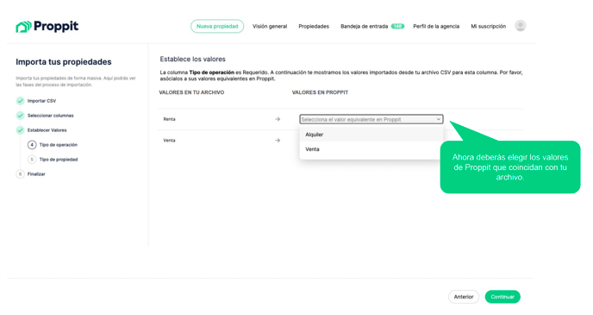Open Mi suscripción in the top navigation
Image resolution: width=593 pixels, height=315 pixels.
pyautogui.click(x=488, y=26)
